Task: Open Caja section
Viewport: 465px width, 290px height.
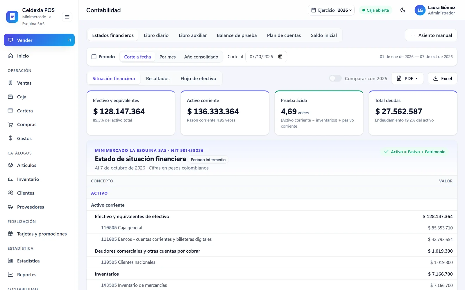Action: click(39, 97)
